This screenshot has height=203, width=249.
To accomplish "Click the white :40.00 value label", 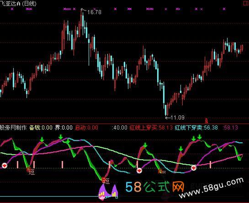I will tap(120, 128).
